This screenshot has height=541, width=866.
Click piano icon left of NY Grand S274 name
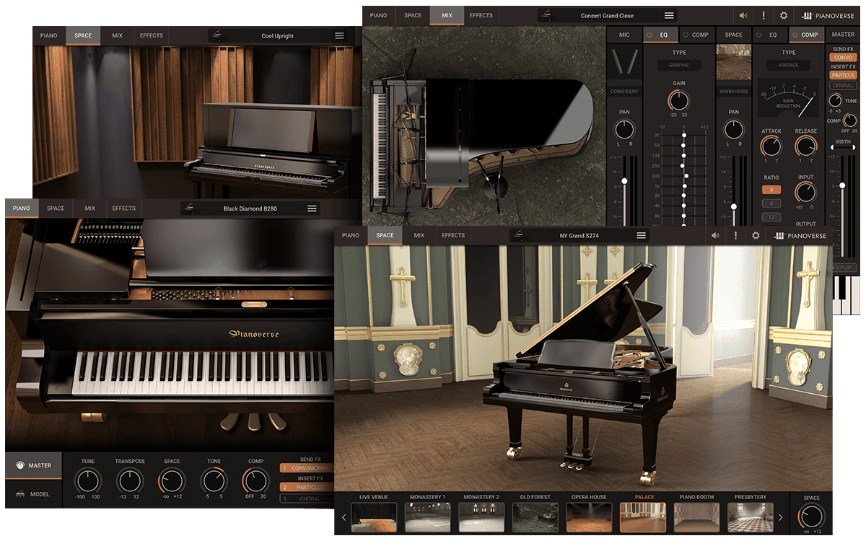(520, 234)
